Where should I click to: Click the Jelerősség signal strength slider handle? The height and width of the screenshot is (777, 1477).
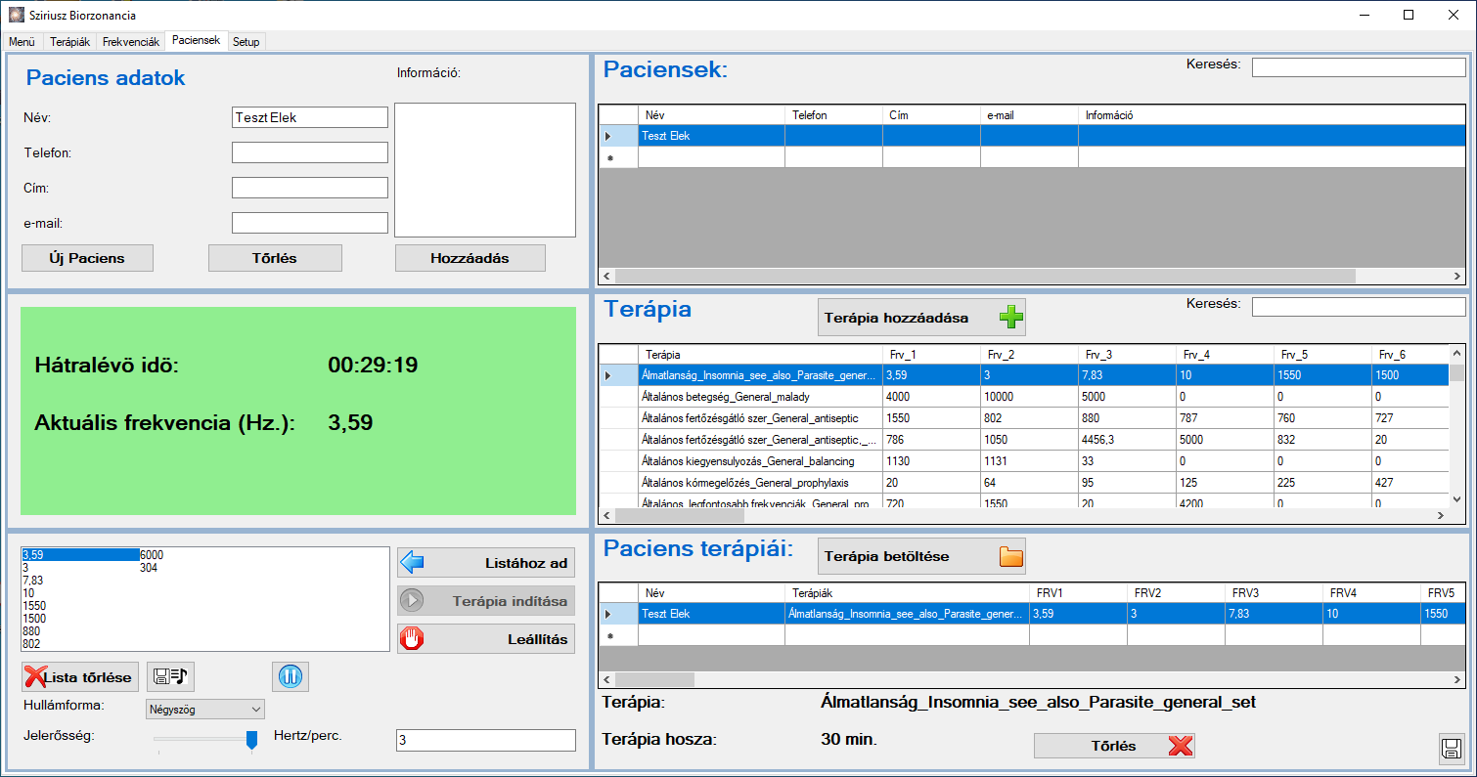[251, 740]
